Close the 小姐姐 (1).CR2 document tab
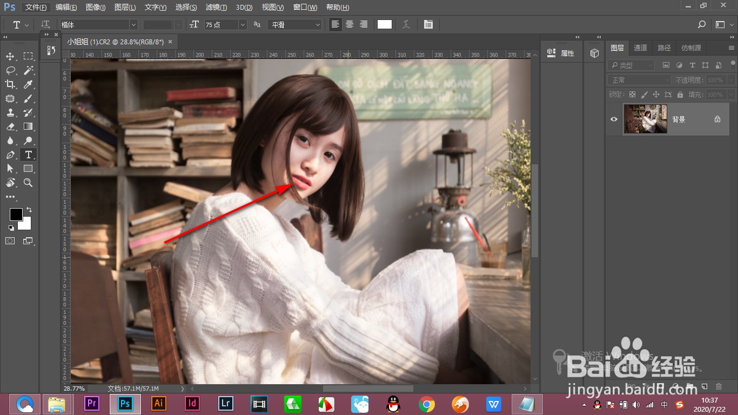The height and width of the screenshot is (415, 738). click(170, 42)
